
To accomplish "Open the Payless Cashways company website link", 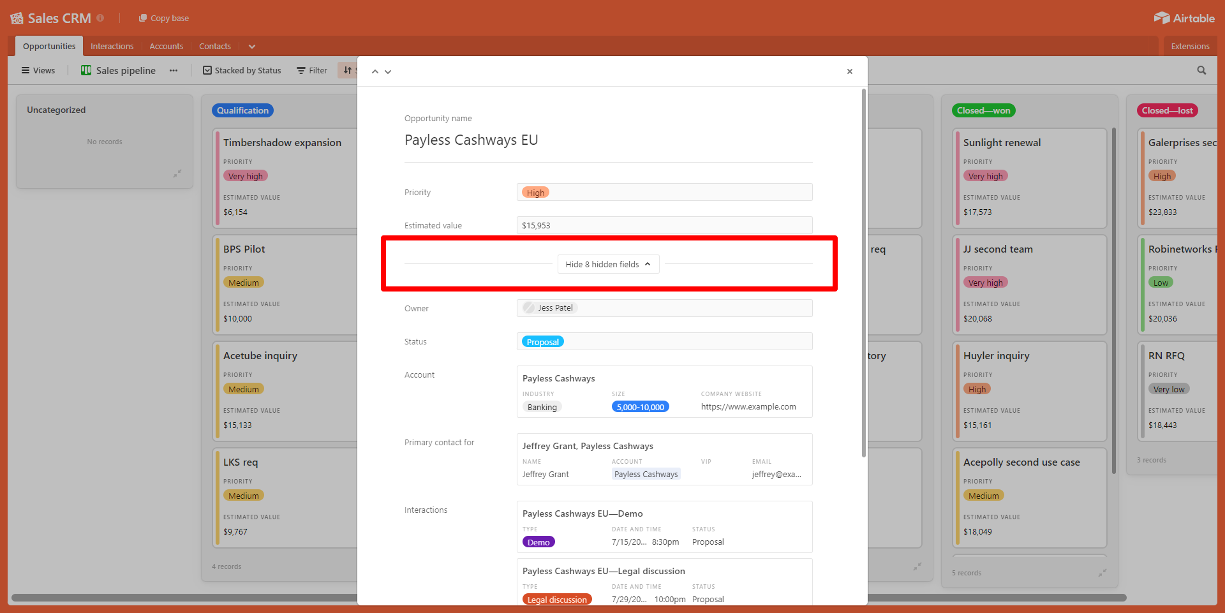I will coord(748,406).
